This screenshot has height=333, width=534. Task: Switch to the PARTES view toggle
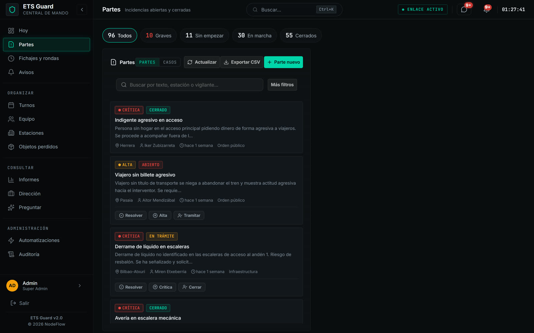[x=147, y=62]
